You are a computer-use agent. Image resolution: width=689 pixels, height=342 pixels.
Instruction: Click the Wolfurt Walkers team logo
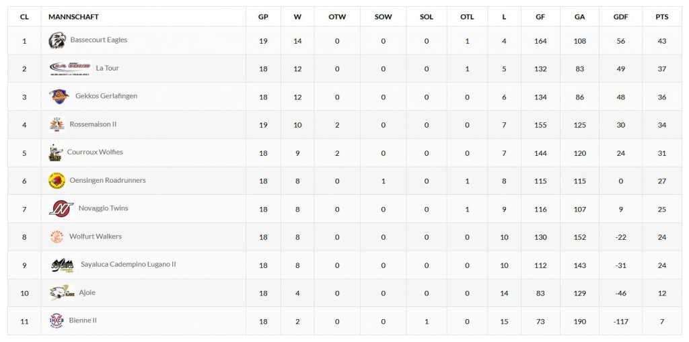click(x=57, y=237)
